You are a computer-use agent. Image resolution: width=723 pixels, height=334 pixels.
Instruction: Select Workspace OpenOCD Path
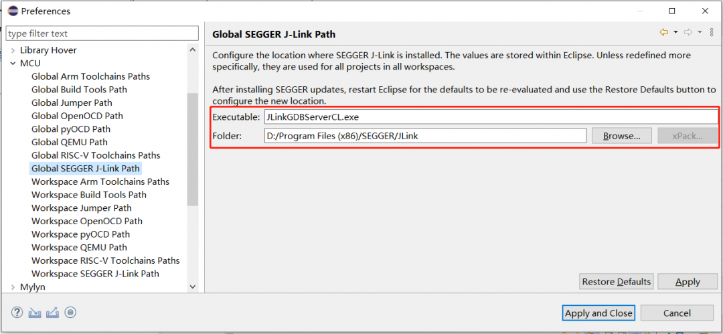coord(86,221)
